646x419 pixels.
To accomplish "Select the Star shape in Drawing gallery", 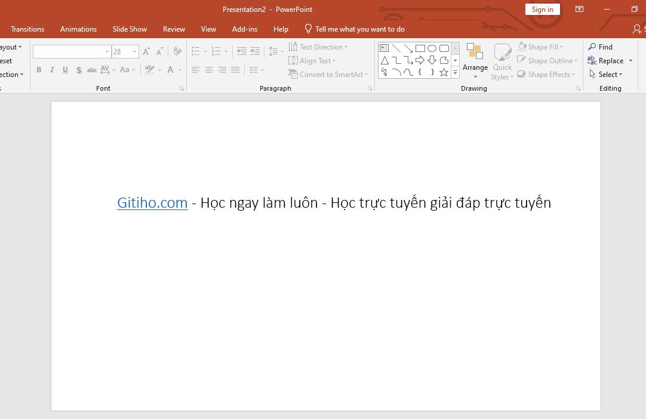I will (444, 72).
